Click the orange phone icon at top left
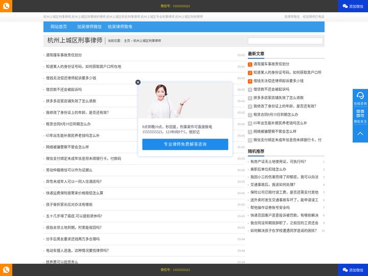 [6, 6]
